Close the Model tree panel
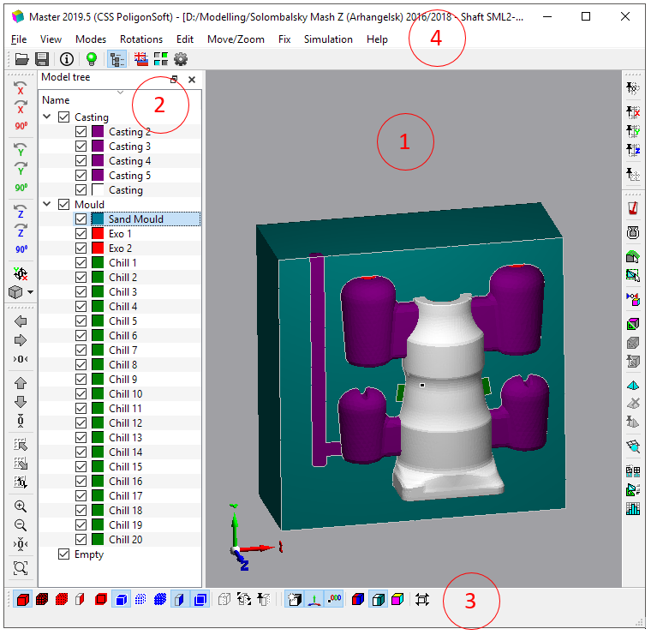This screenshot has height=635, width=651. (x=192, y=79)
